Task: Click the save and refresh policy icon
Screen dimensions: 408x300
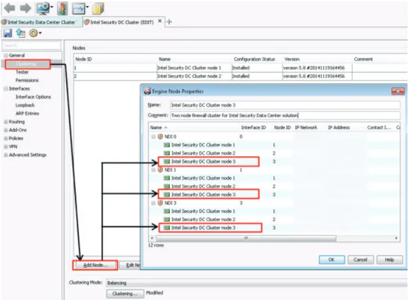Action: (x=21, y=33)
